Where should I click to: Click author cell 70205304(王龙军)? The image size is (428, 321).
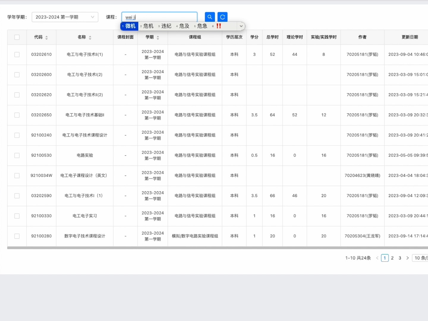click(x=362, y=236)
